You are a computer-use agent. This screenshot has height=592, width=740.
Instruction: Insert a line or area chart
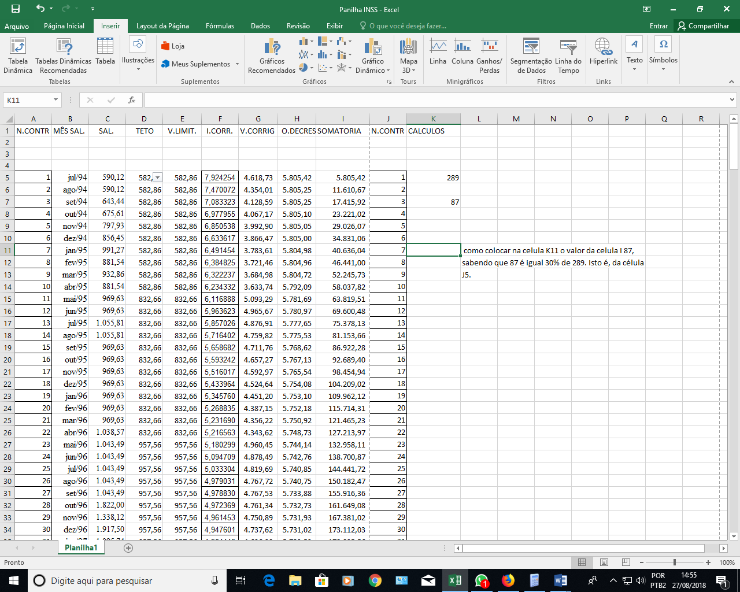[306, 55]
